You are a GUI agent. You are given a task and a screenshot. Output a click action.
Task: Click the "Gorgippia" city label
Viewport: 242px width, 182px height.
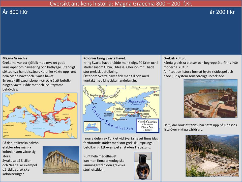[146, 116]
